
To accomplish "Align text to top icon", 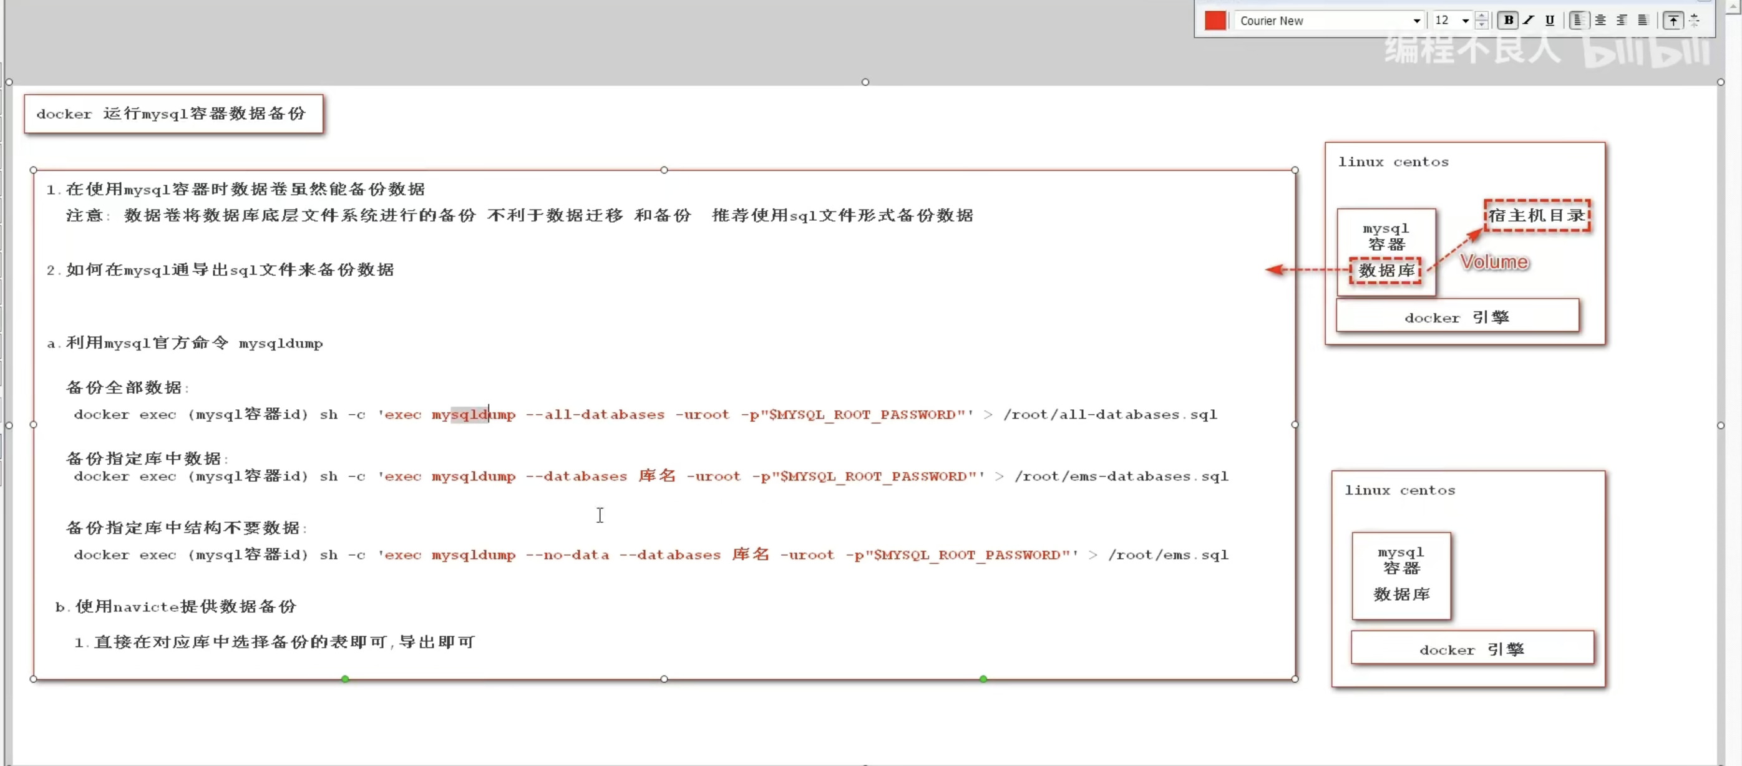I will point(1672,21).
